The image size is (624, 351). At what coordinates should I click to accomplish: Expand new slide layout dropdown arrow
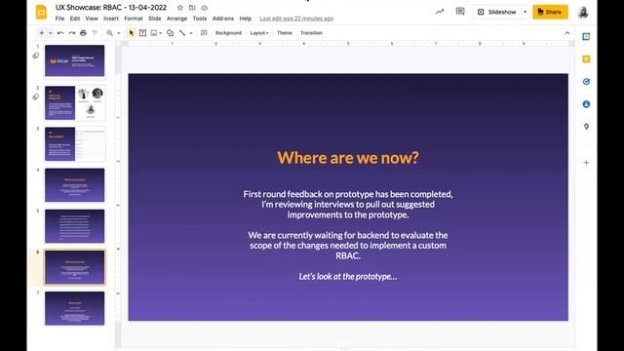pyautogui.click(x=51, y=33)
